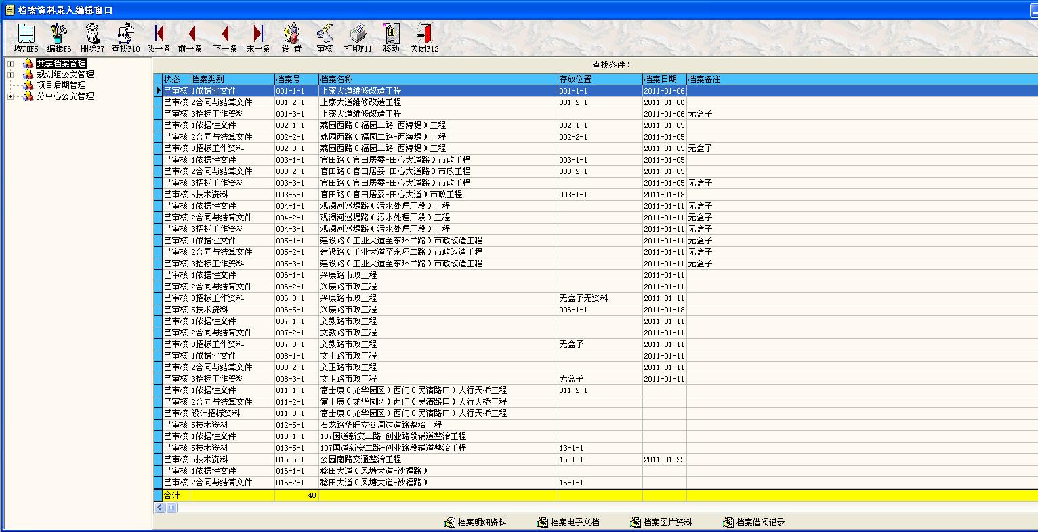
Task: Go to previous record using 前一条 icon
Action: (192, 35)
